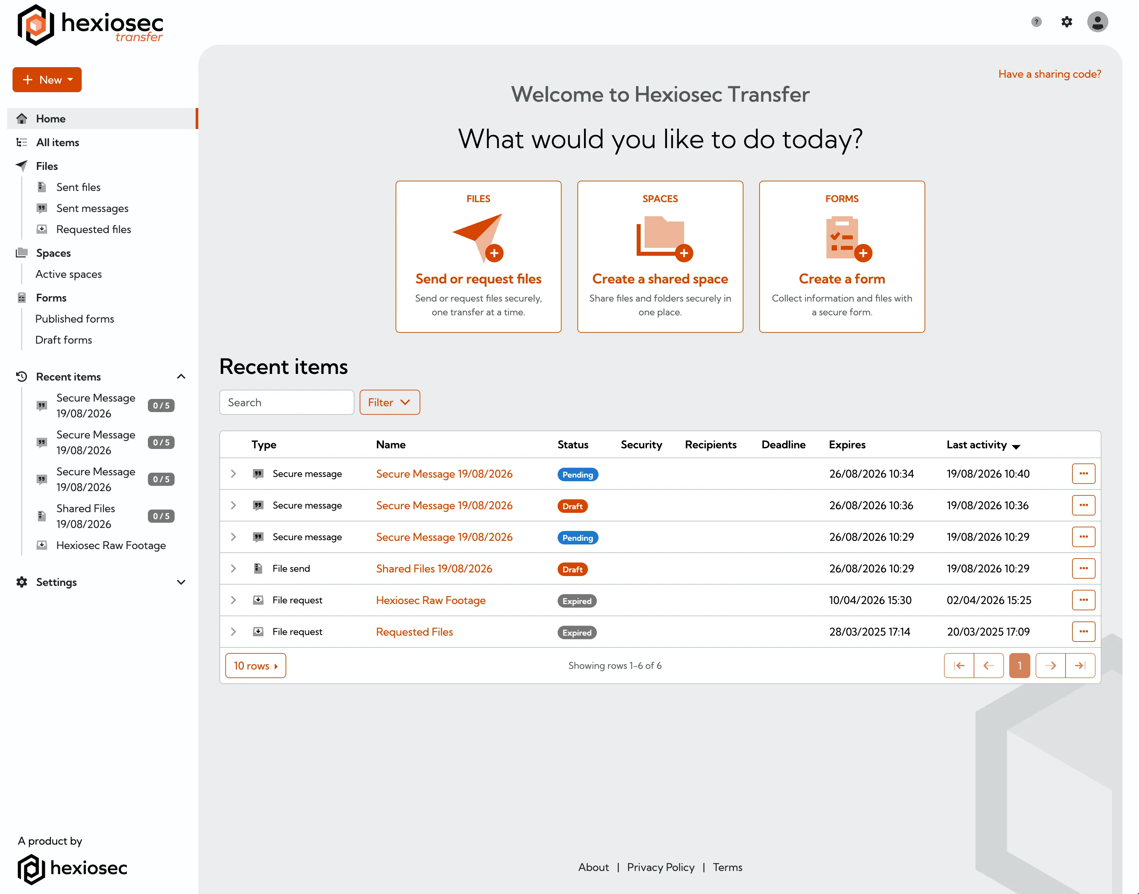This screenshot has width=1139, height=894.
Task: Change the 10 rows page size
Action: pos(256,665)
